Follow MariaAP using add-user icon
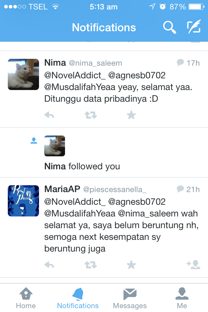The width and height of the screenshot is (208, 312). click(x=193, y=265)
